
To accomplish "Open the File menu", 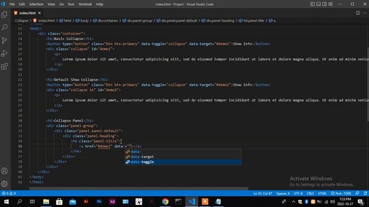I will (x=12, y=4).
